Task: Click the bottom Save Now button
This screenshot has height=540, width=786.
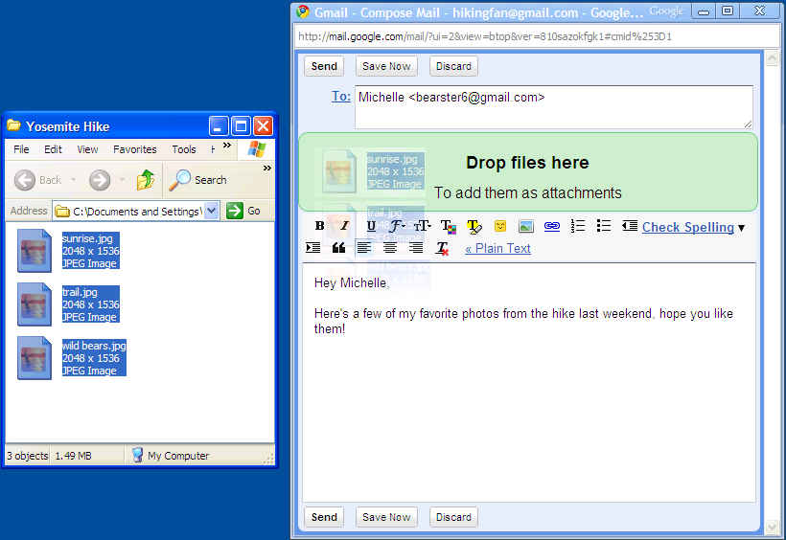Action: 386,517
